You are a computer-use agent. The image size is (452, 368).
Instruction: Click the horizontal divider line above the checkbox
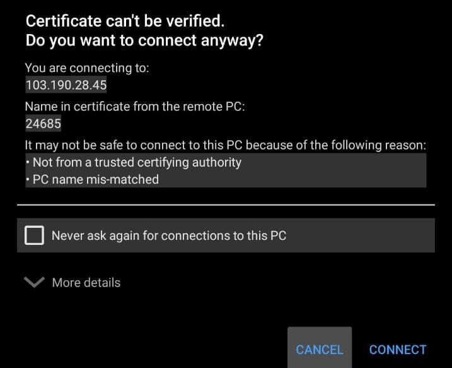tap(226, 205)
